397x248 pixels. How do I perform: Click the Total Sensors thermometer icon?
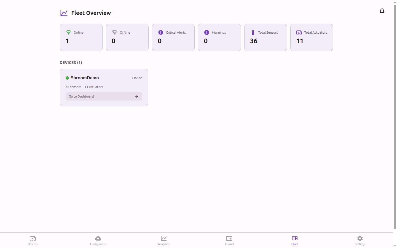[x=253, y=32]
